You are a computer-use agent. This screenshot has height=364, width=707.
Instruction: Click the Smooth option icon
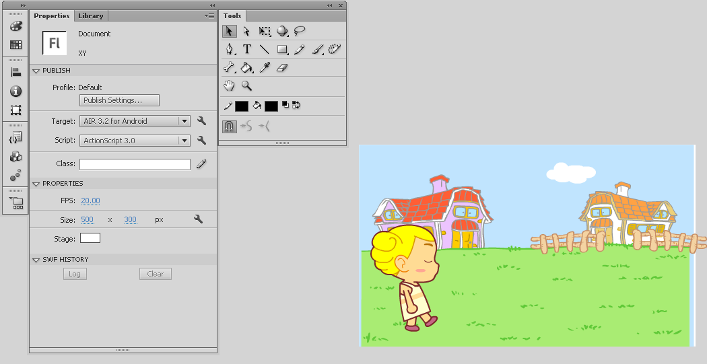[246, 126]
